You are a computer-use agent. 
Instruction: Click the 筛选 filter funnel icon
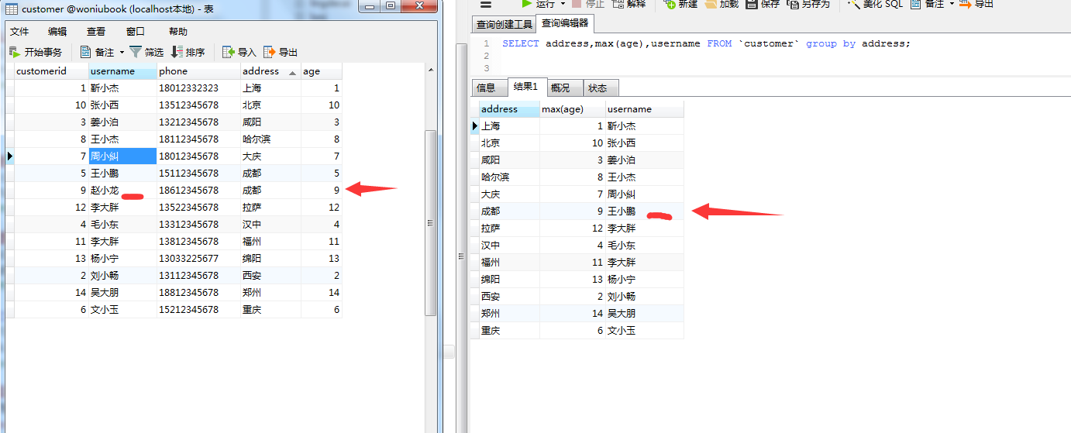pos(136,52)
